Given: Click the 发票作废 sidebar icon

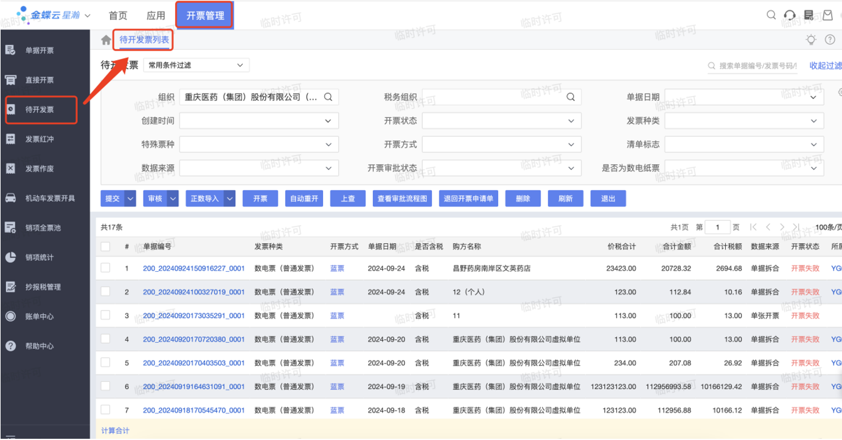Looking at the screenshot, I should pyautogui.click(x=10, y=168).
